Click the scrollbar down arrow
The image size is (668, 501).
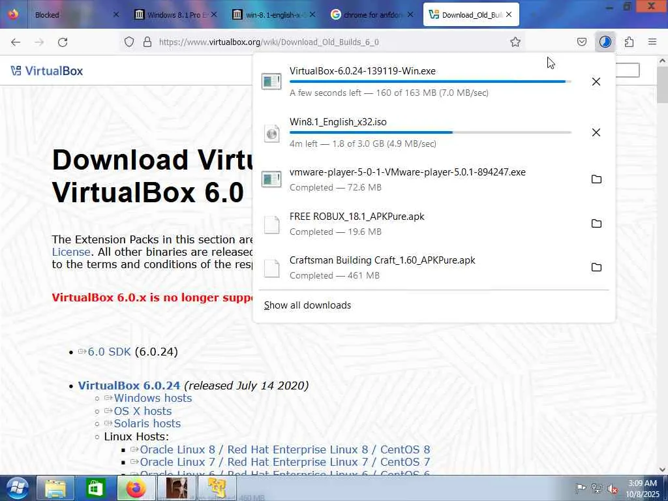(x=662, y=469)
